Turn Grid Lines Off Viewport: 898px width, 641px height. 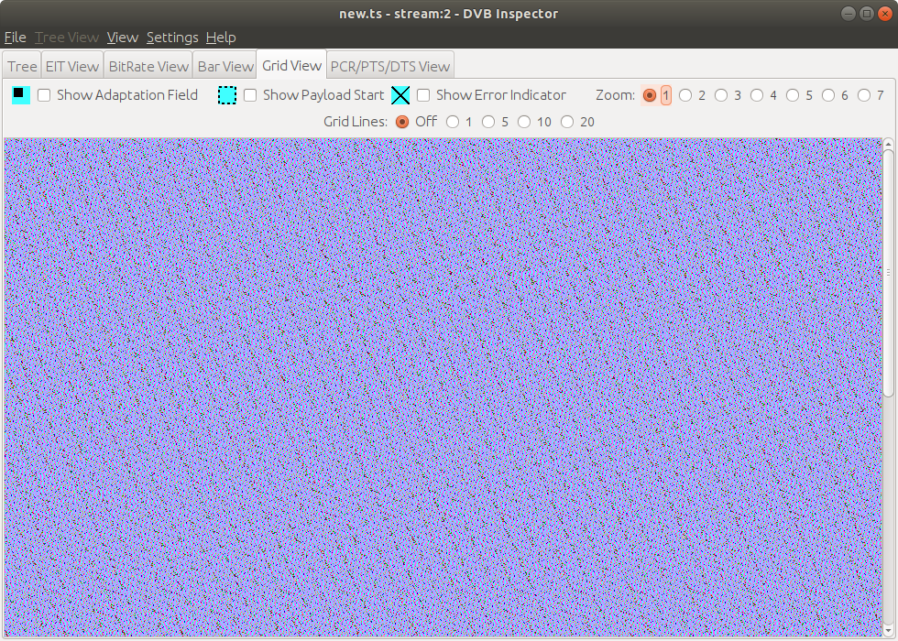[402, 122]
